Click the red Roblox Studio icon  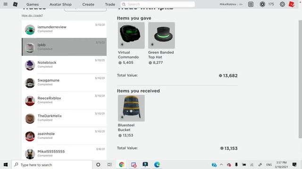click(x=292, y=4)
